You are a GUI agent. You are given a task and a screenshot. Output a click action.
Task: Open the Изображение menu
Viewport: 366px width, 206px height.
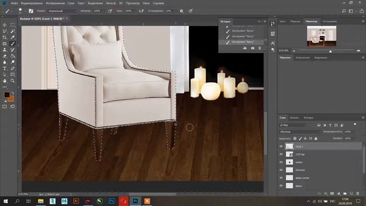[x=55, y=3]
